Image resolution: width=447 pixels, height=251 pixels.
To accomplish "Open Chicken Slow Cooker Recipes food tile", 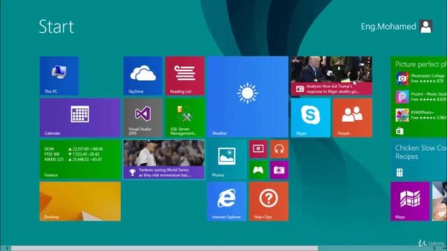I will pos(419,160).
